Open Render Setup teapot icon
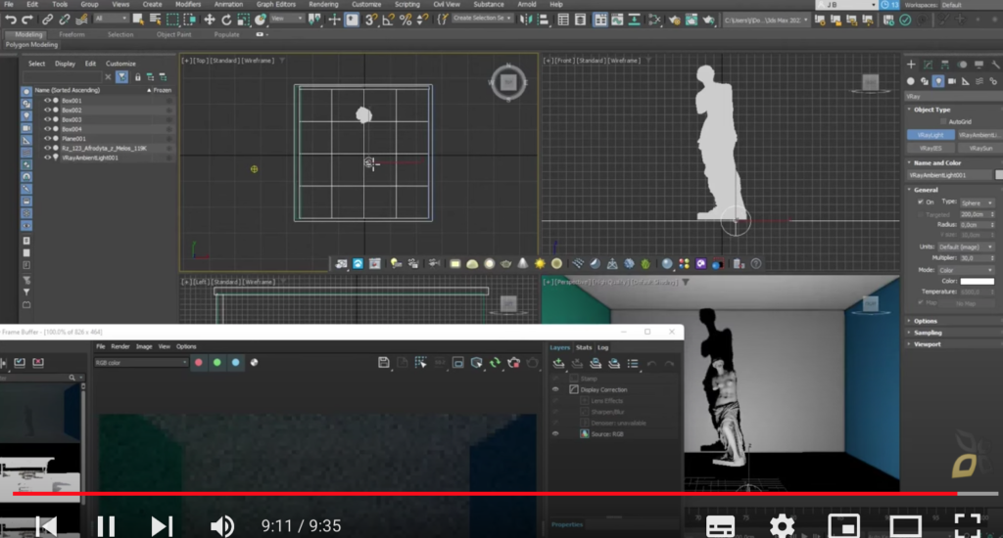This screenshot has height=538, width=1003. pyautogui.click(x=674, y=20)
